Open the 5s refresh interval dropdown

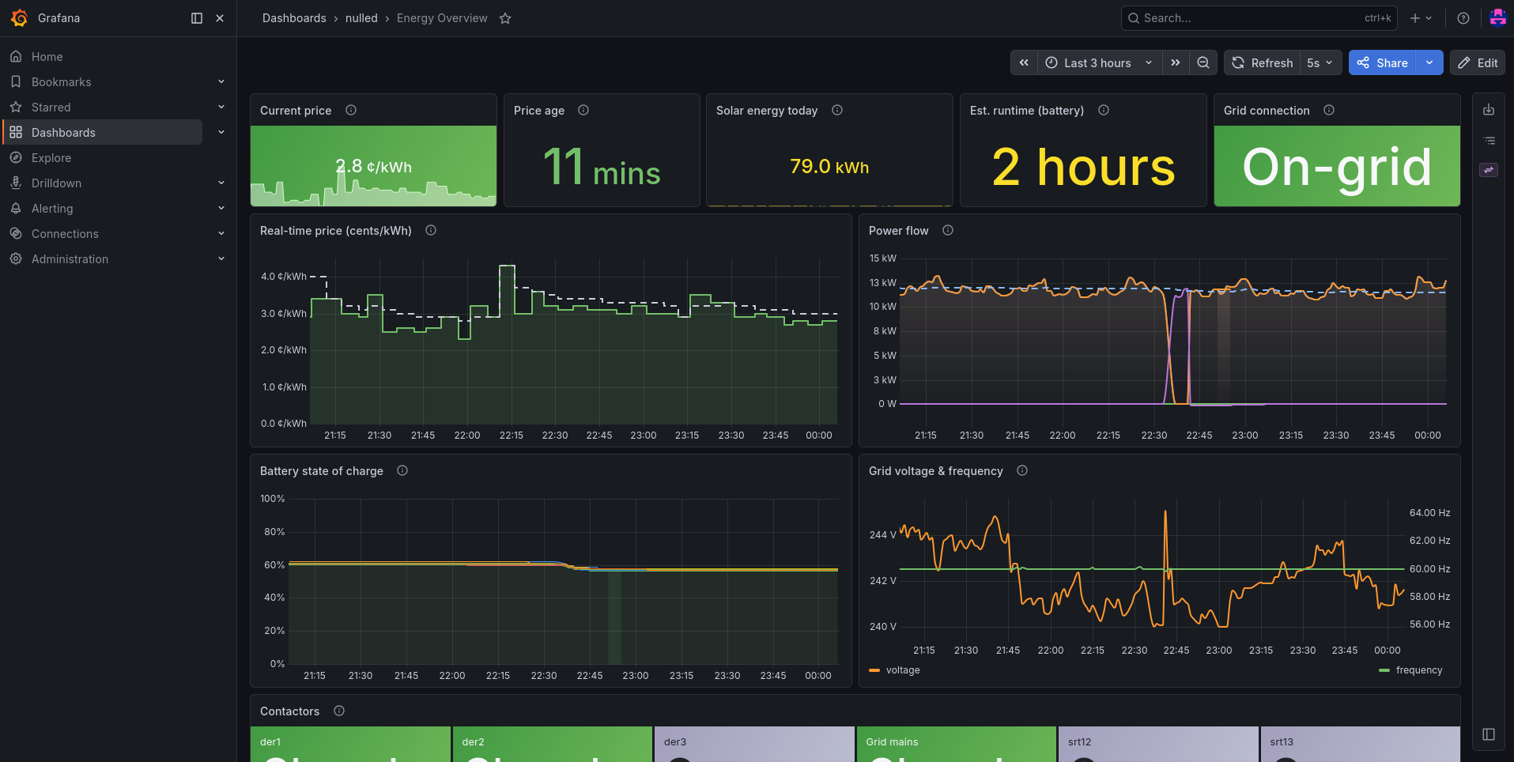1320,62
